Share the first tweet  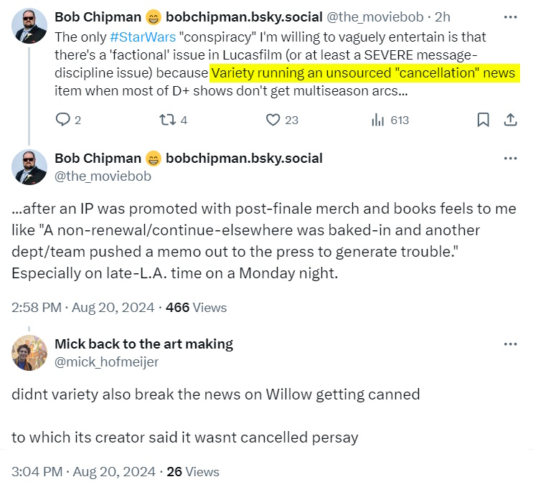coord(510,120)
